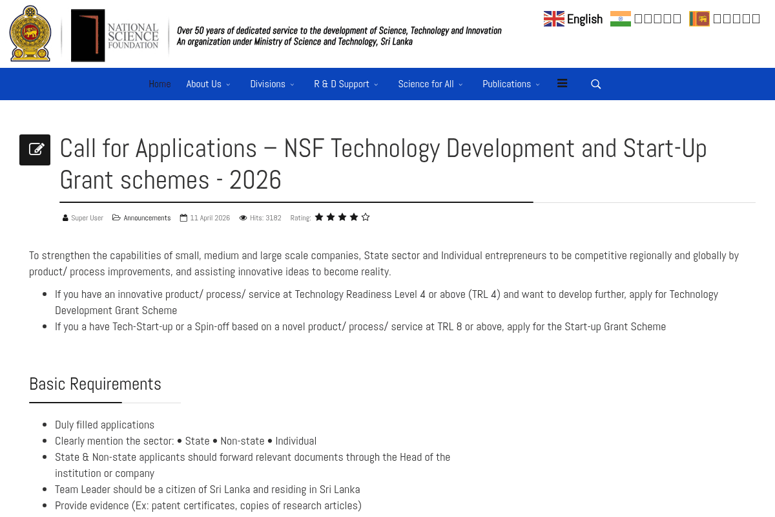This screenshot has width=775, height=517.
Task: Click the Hits: 3182 counter text
Action: coord(265,218)
